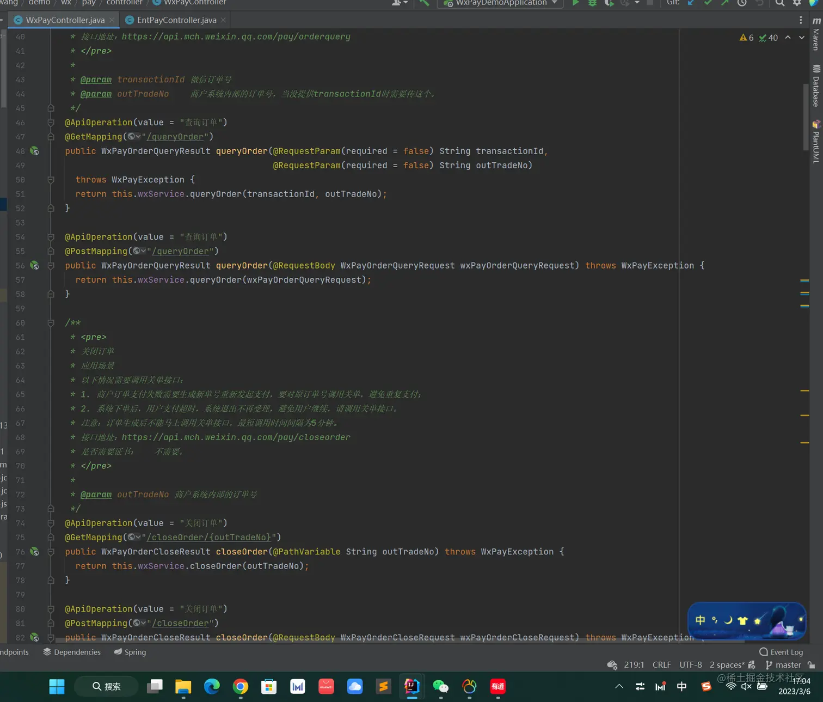Screen dimensions: 823x702
Task: Open the Dependencies tool window tab
Action: [72, 652]
